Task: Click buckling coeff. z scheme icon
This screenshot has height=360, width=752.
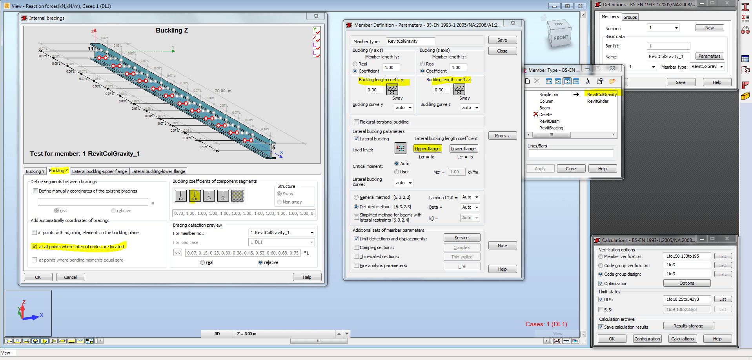Action: coord(459,89)
